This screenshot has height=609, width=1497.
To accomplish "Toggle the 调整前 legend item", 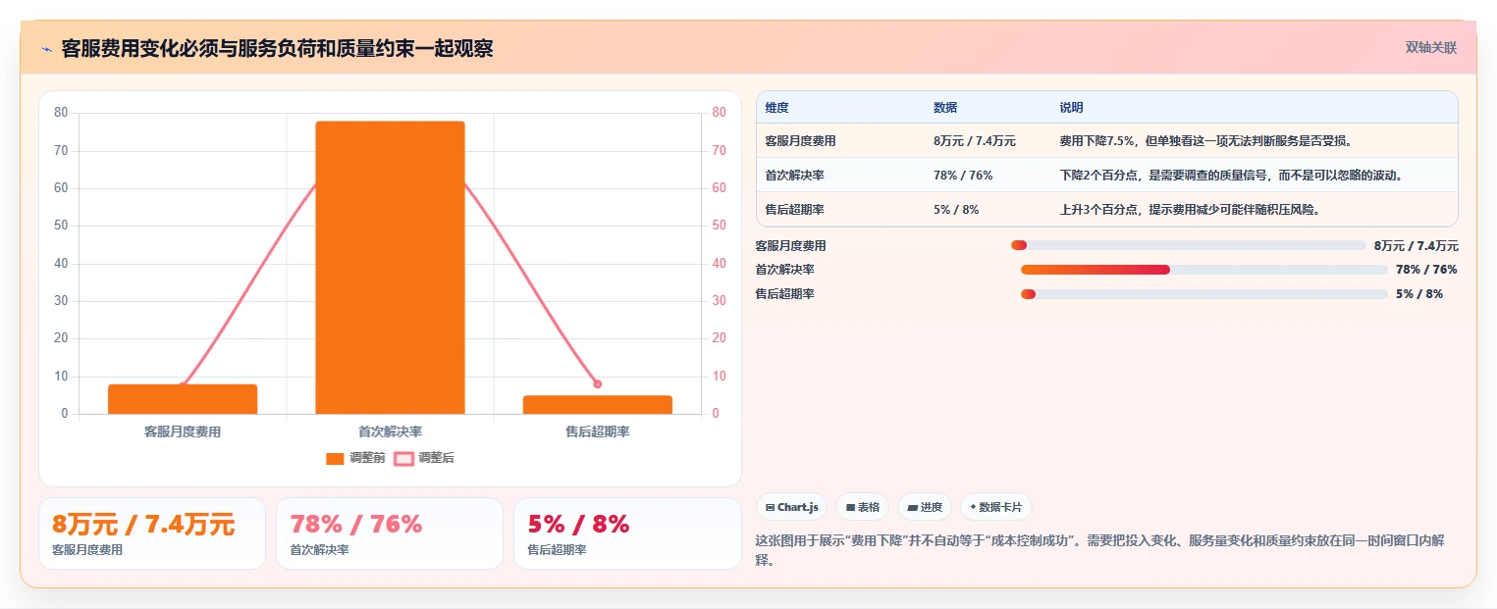I will (355, 458).
